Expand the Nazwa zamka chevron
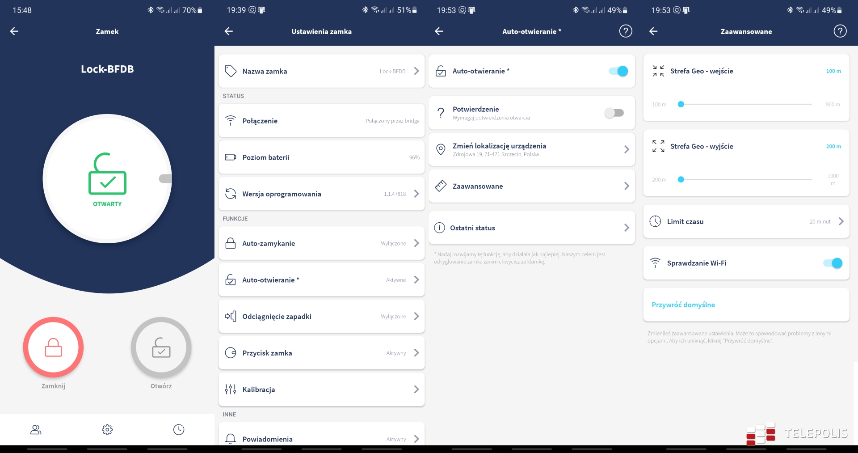Image resolution: width=858 pixels, height=453 pixels. coord(416,71)
